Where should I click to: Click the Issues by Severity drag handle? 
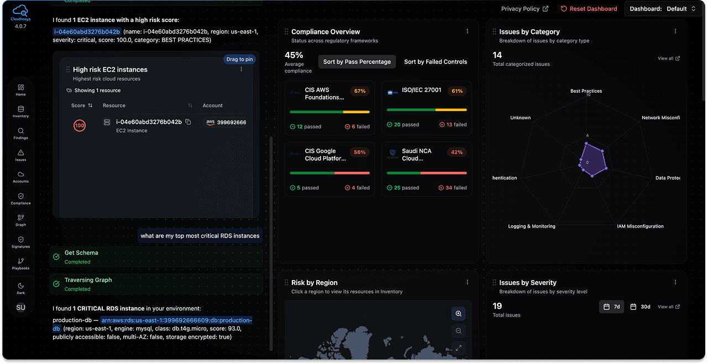pyautogui.click(x=494, y=283)
